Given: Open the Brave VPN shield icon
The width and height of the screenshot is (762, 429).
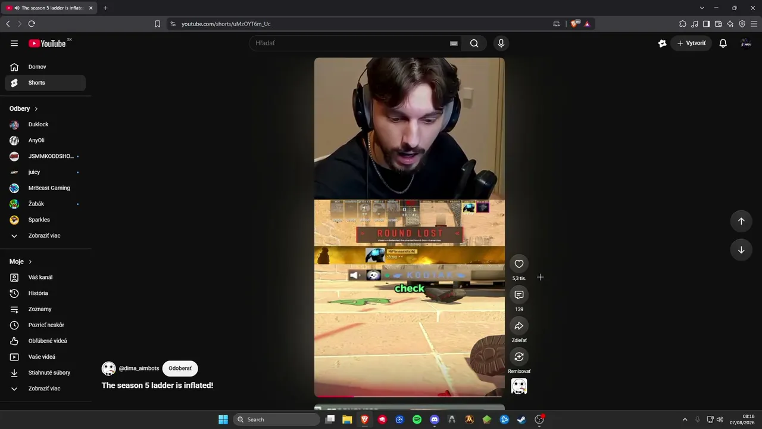Looking at the screenshot, I should pyautogui.click(x=742, y=24).
